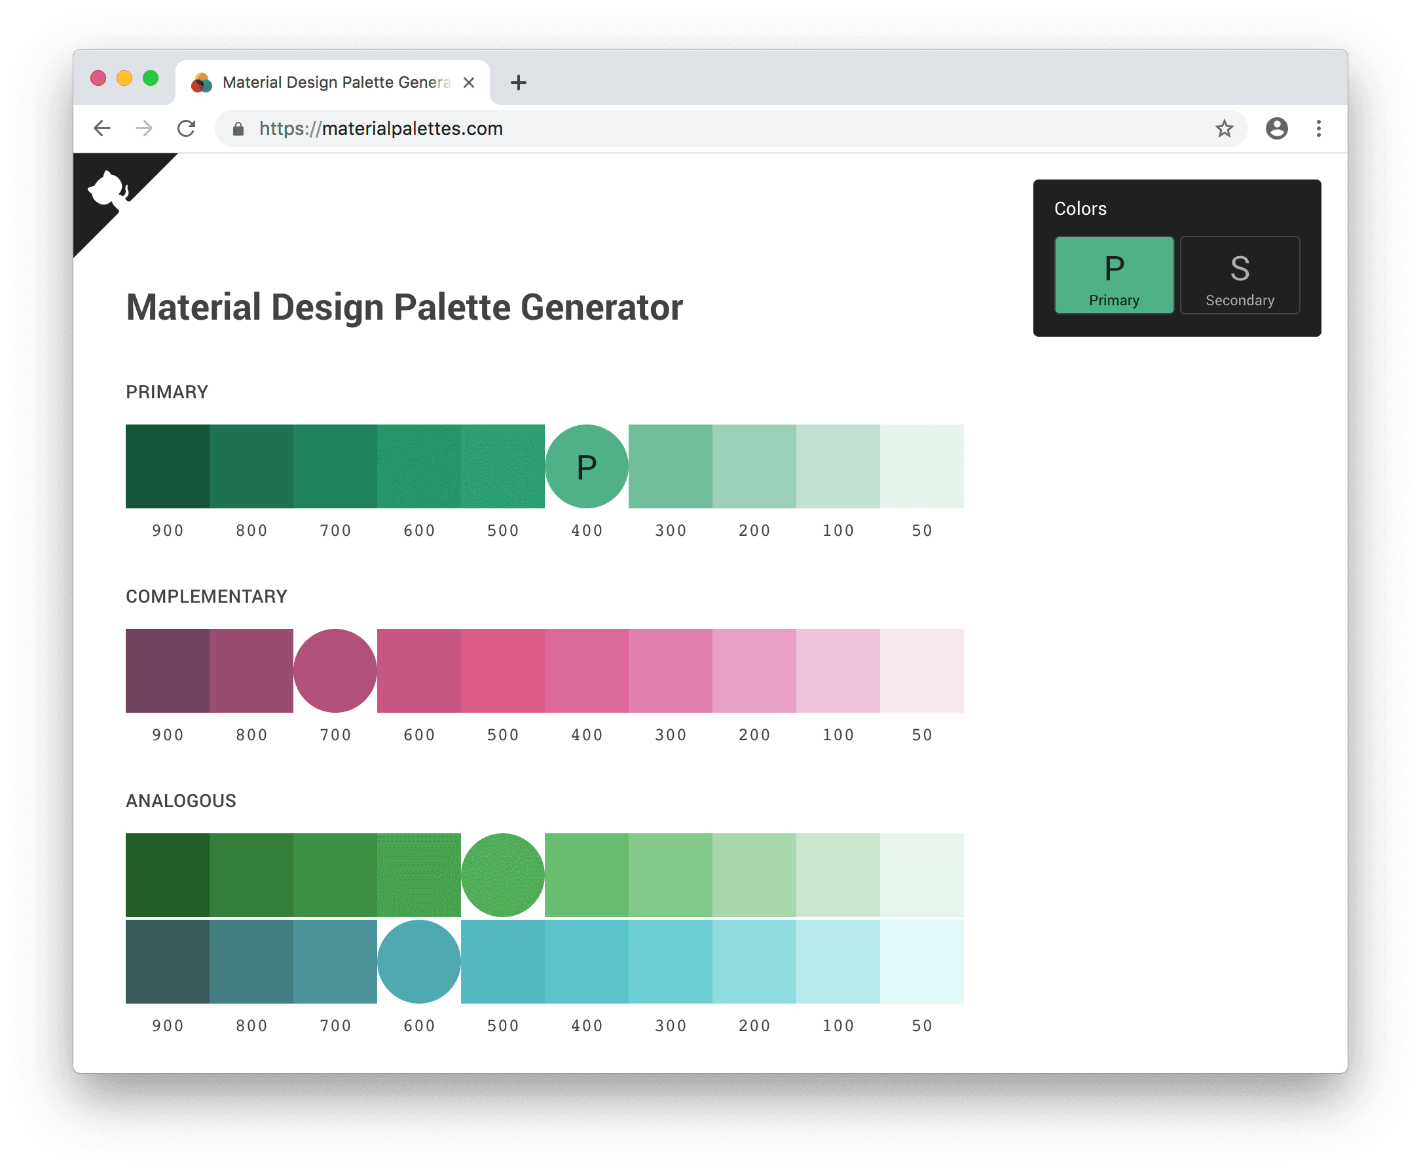Select the circular green Analogous 500 swatch
Viewport: 1421px width, 1170px height.
coord(503,875)
